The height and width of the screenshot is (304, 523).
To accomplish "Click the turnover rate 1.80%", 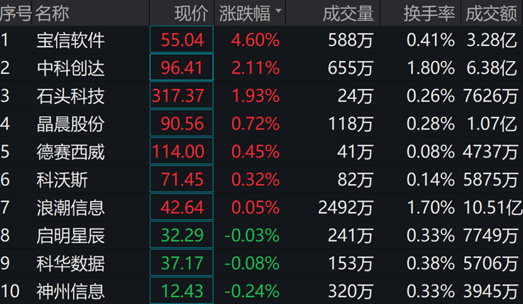I will click(431, 68).
